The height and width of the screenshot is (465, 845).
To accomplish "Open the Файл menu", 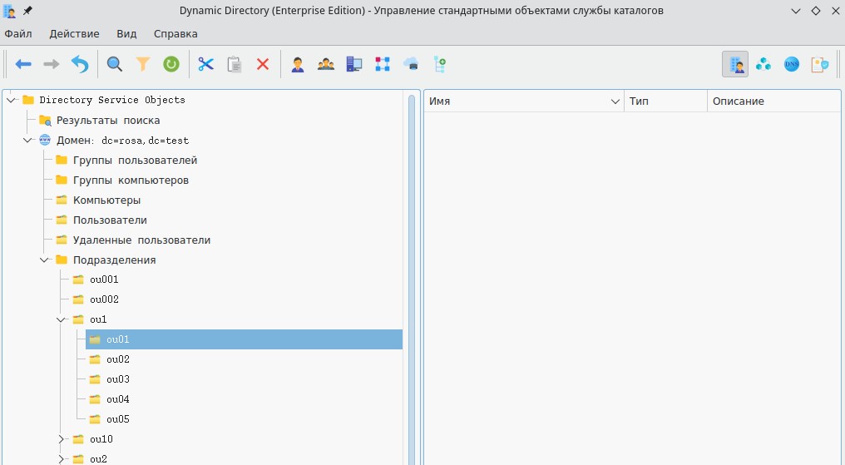I will click(18, 34).
